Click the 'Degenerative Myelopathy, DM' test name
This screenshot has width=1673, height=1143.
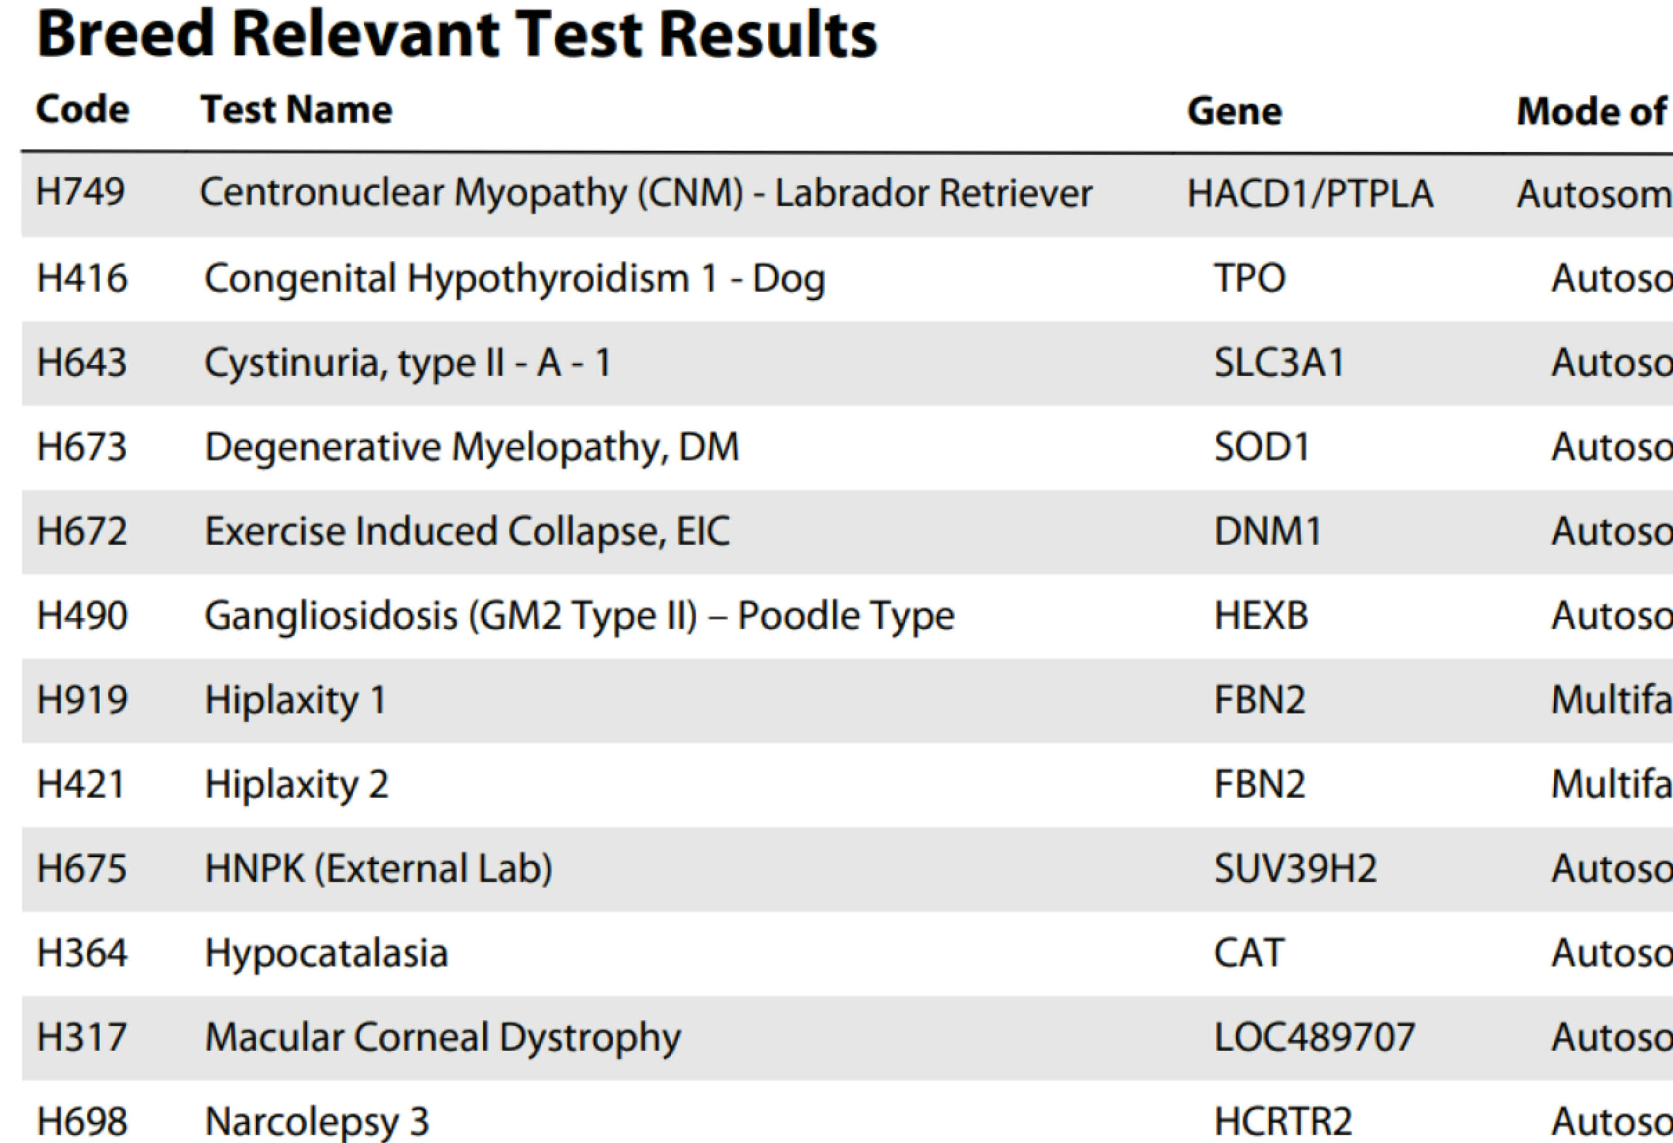[472, 447]
